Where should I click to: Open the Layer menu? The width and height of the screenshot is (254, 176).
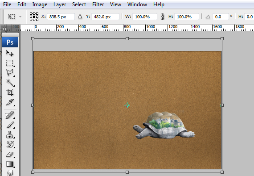coord(60,4)
